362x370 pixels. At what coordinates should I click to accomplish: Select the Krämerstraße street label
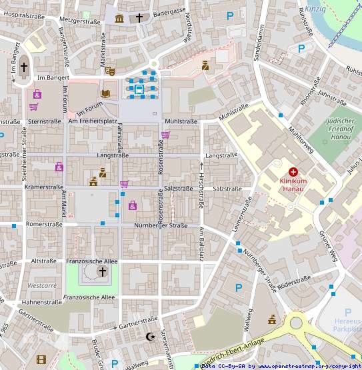(x=44, y=187)
